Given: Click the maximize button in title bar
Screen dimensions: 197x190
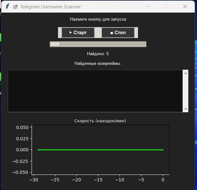Looking at the screenshot, I should pyautogui.click(x=166, y=6).
